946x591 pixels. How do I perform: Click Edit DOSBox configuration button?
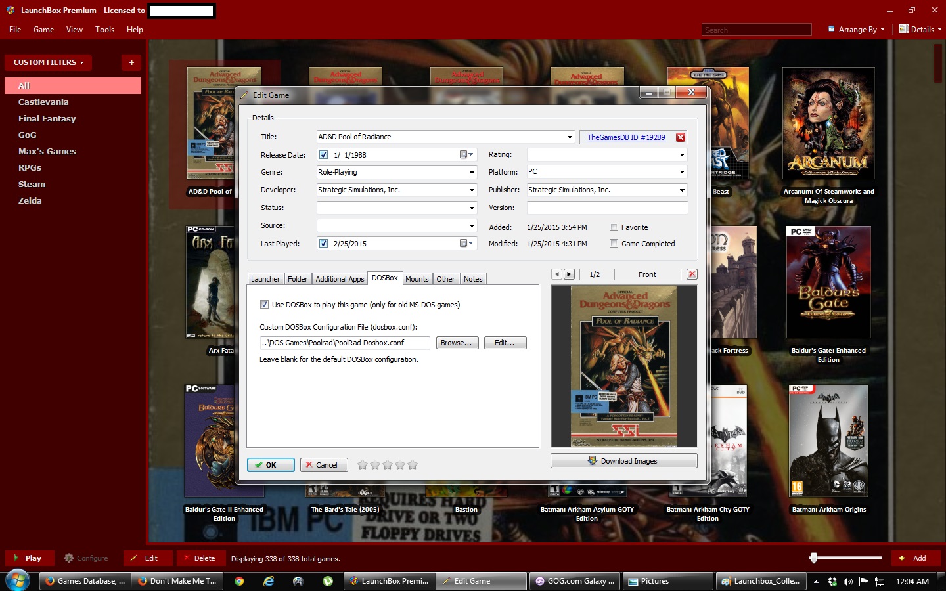pyautogui.click(x=505, y=343)
